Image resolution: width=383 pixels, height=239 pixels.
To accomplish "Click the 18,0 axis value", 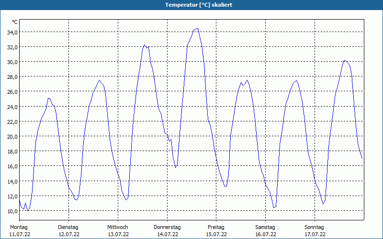I will (x=12, y=152).
